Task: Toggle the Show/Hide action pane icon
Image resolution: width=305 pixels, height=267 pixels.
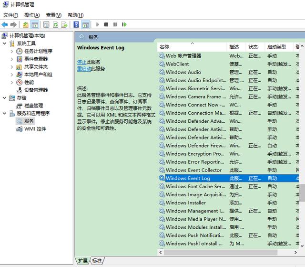Action: (86, 24)
